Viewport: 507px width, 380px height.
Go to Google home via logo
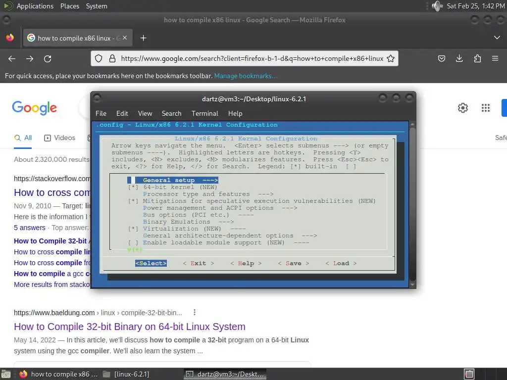coord(34,108)
